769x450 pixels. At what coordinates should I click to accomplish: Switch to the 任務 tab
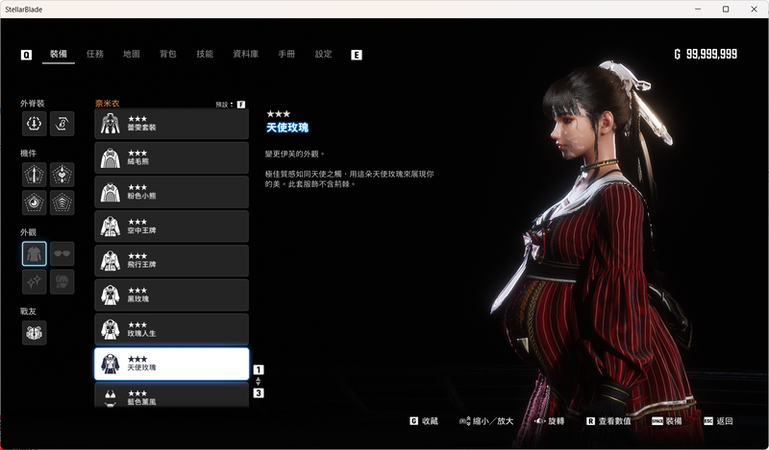tap(95, 54)
